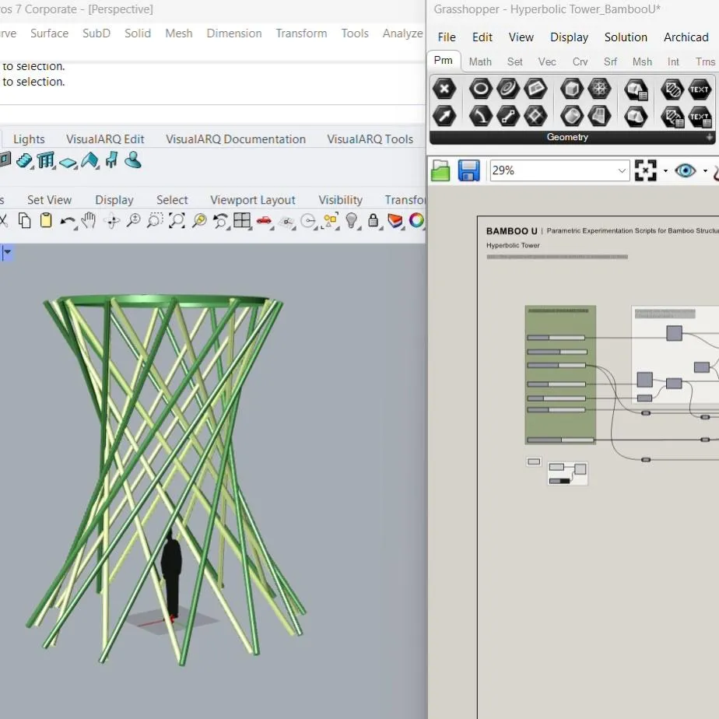The image size is (719, 719).
Task: Open the 29% zoom level dropdown
Action: tap(622, 170)
